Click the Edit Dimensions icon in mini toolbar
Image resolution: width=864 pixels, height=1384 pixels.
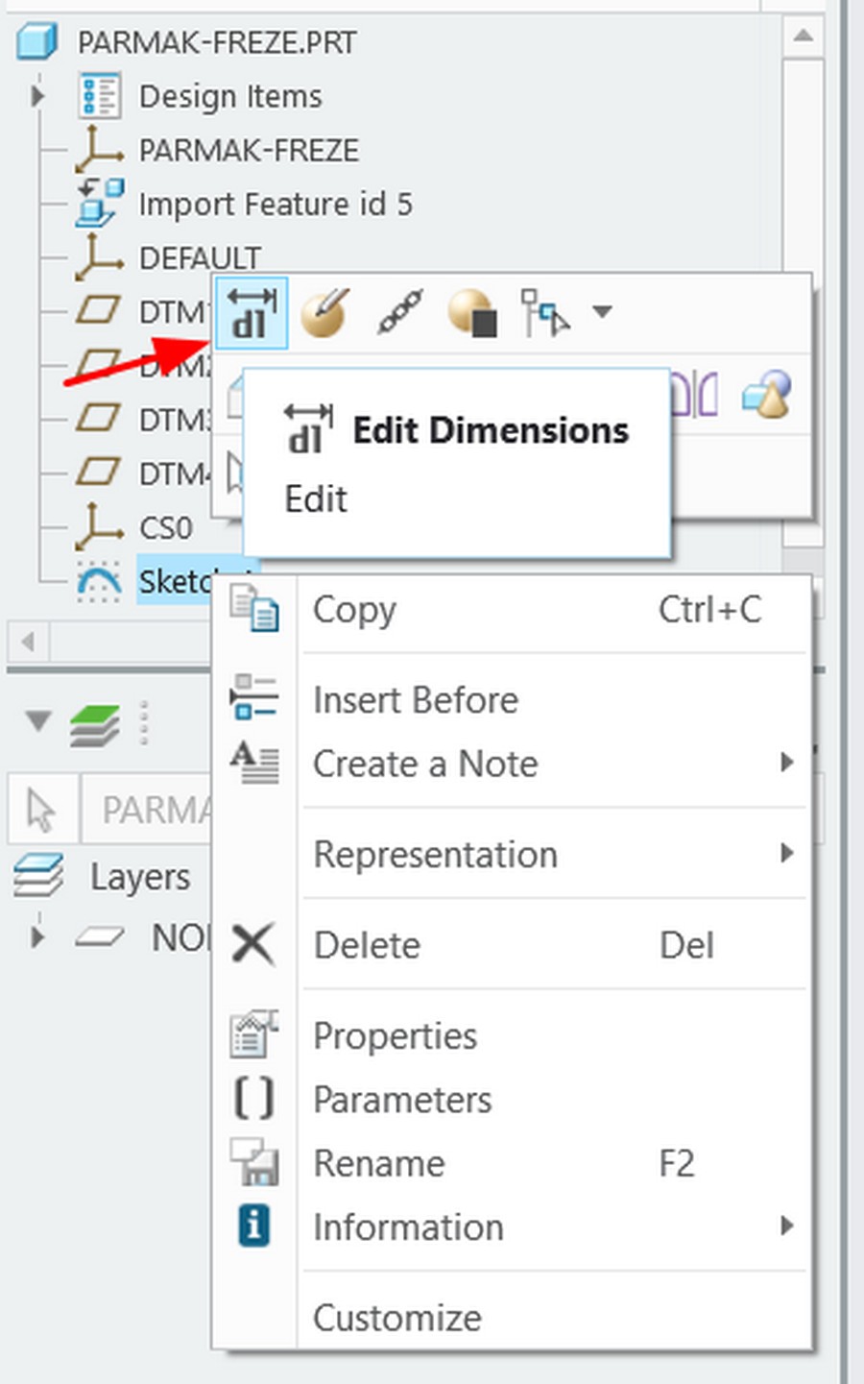[x=251, y=313]
